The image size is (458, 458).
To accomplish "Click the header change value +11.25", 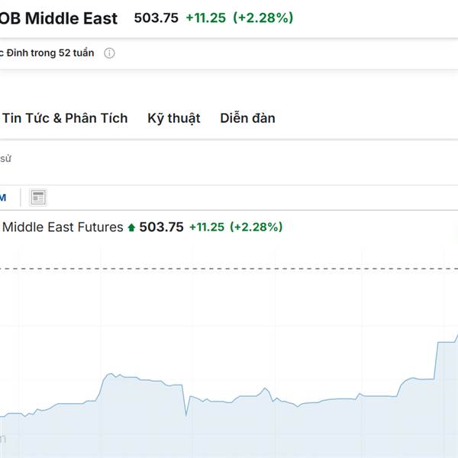I will pyautogui.click(x=206, y=18).
